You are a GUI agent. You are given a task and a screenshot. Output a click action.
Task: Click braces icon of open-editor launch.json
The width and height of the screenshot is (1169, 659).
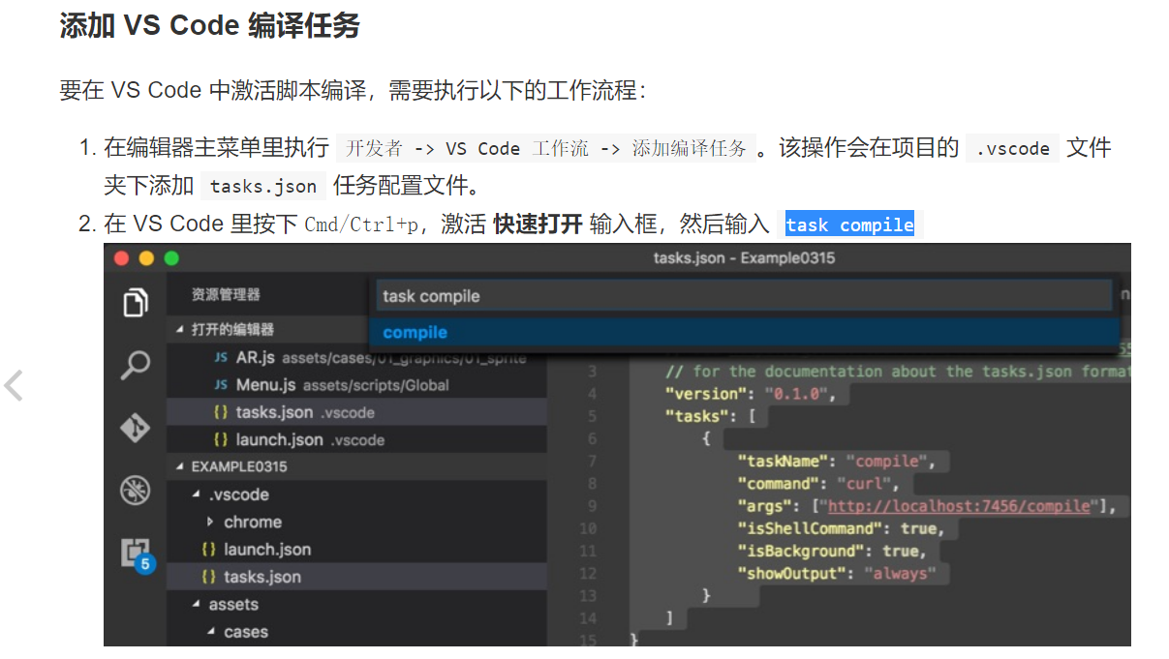tap(221, 439)
